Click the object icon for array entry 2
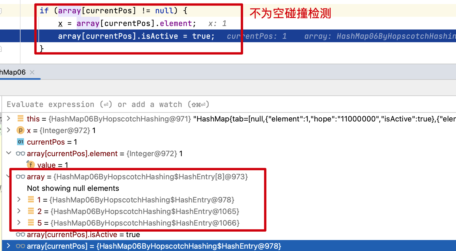Image resolution: width=456 pixels, height=251 pixels. tap(31, 211)
